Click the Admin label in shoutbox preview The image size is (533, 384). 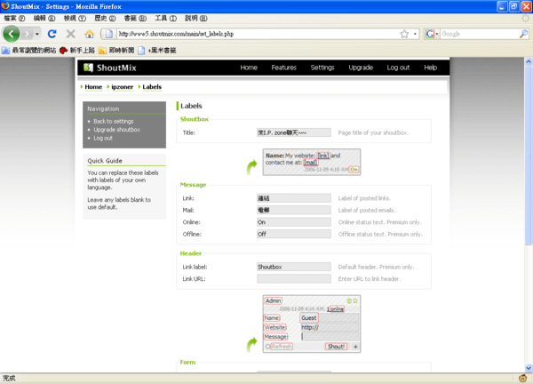[x=273, y=300]
